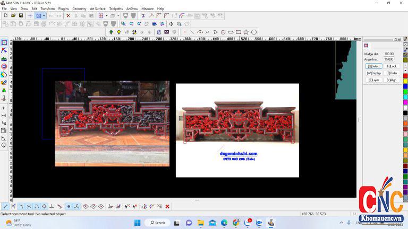
Task: Open the Transform menu
Action: (x=48, y=8)
